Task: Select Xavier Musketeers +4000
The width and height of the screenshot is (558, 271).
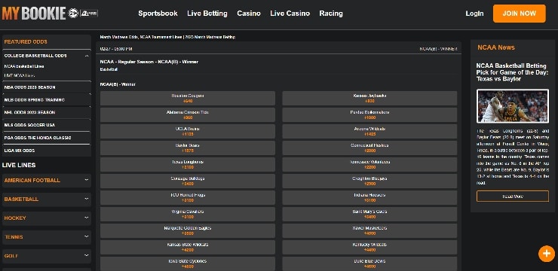Action: (x=369, y=231)
